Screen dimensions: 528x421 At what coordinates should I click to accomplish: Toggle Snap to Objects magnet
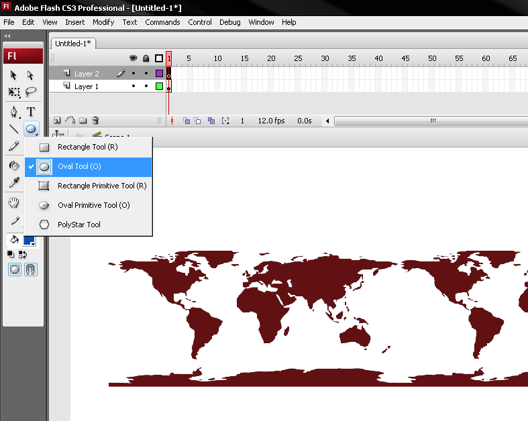[30, 269]
